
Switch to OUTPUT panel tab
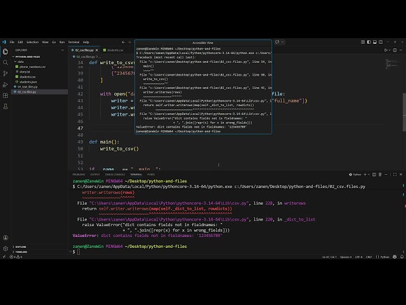tap(95, 175)
